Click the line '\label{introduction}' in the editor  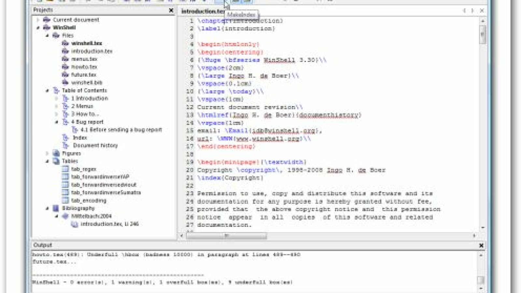click(x=236, y=29)
